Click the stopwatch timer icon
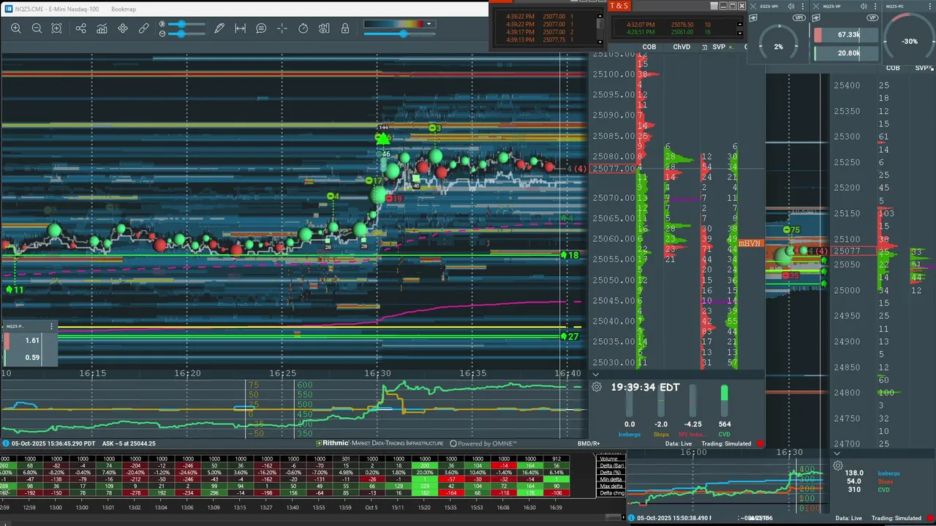Image resolution: width=936 pixels, height=526 pixels. point(303,28)
